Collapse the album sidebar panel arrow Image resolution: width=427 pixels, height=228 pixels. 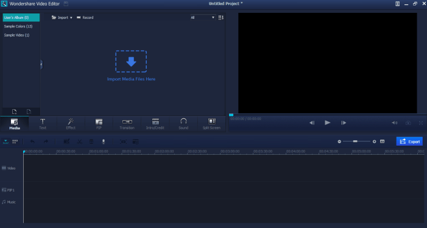click(41, 65)
